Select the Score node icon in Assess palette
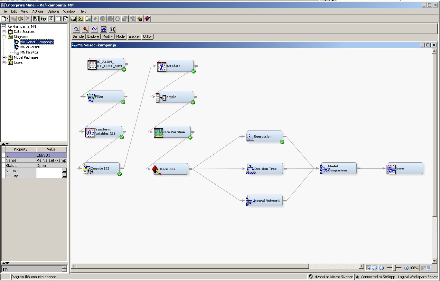Screen dimensions: 440x281 [103, 29]
